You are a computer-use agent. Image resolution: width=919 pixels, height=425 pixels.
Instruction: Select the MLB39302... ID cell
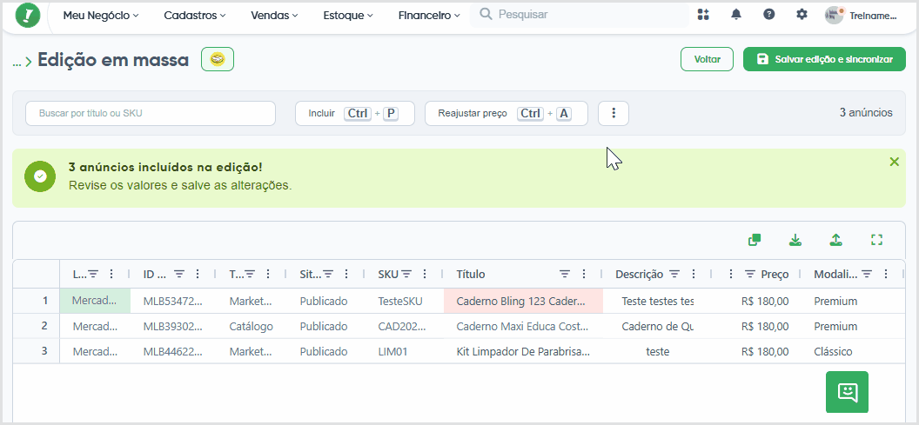pyautogui.click(x=173, y=326)
